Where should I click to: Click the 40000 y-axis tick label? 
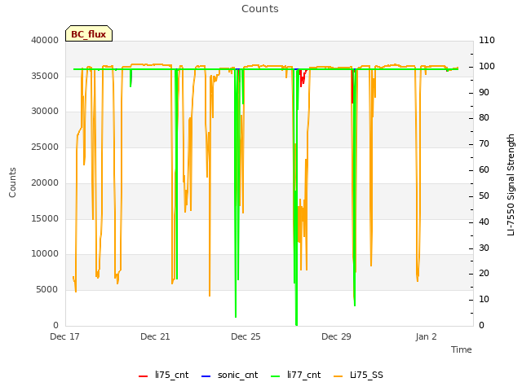(45, 40)
